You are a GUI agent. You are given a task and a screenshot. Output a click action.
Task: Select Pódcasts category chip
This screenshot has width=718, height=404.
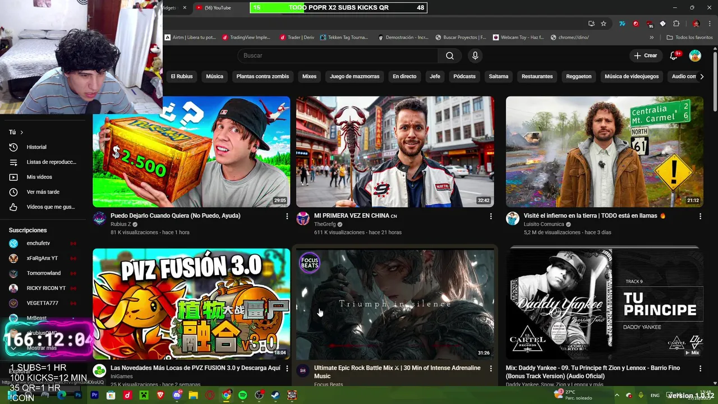pos(464,76)
